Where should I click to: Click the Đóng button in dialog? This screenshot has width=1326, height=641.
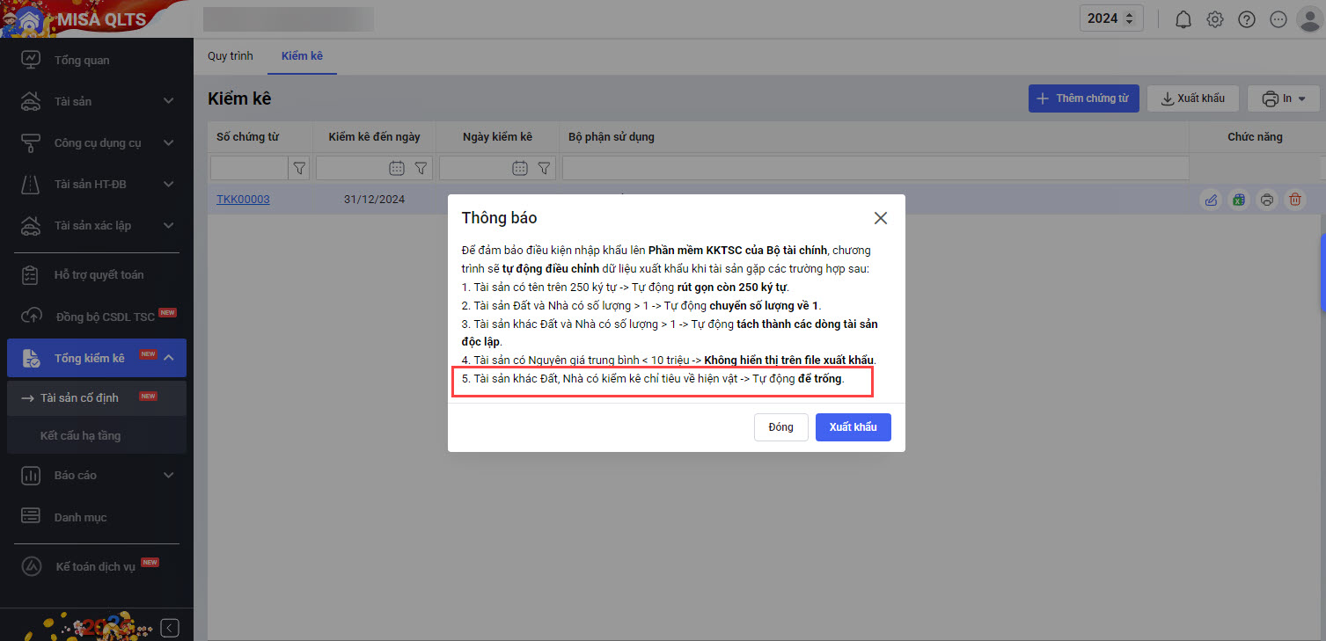click(x=780, y=427)
